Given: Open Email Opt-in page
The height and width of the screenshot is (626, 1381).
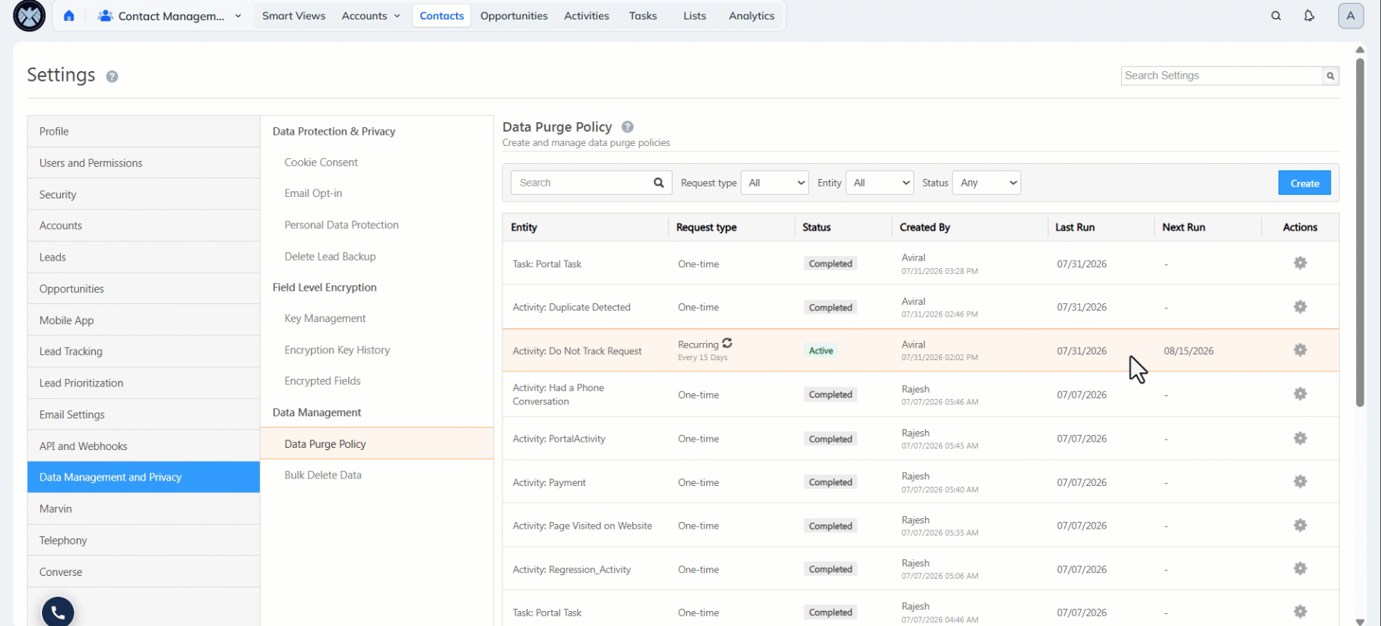Looking at the screenshot, I should pos(313,193).
